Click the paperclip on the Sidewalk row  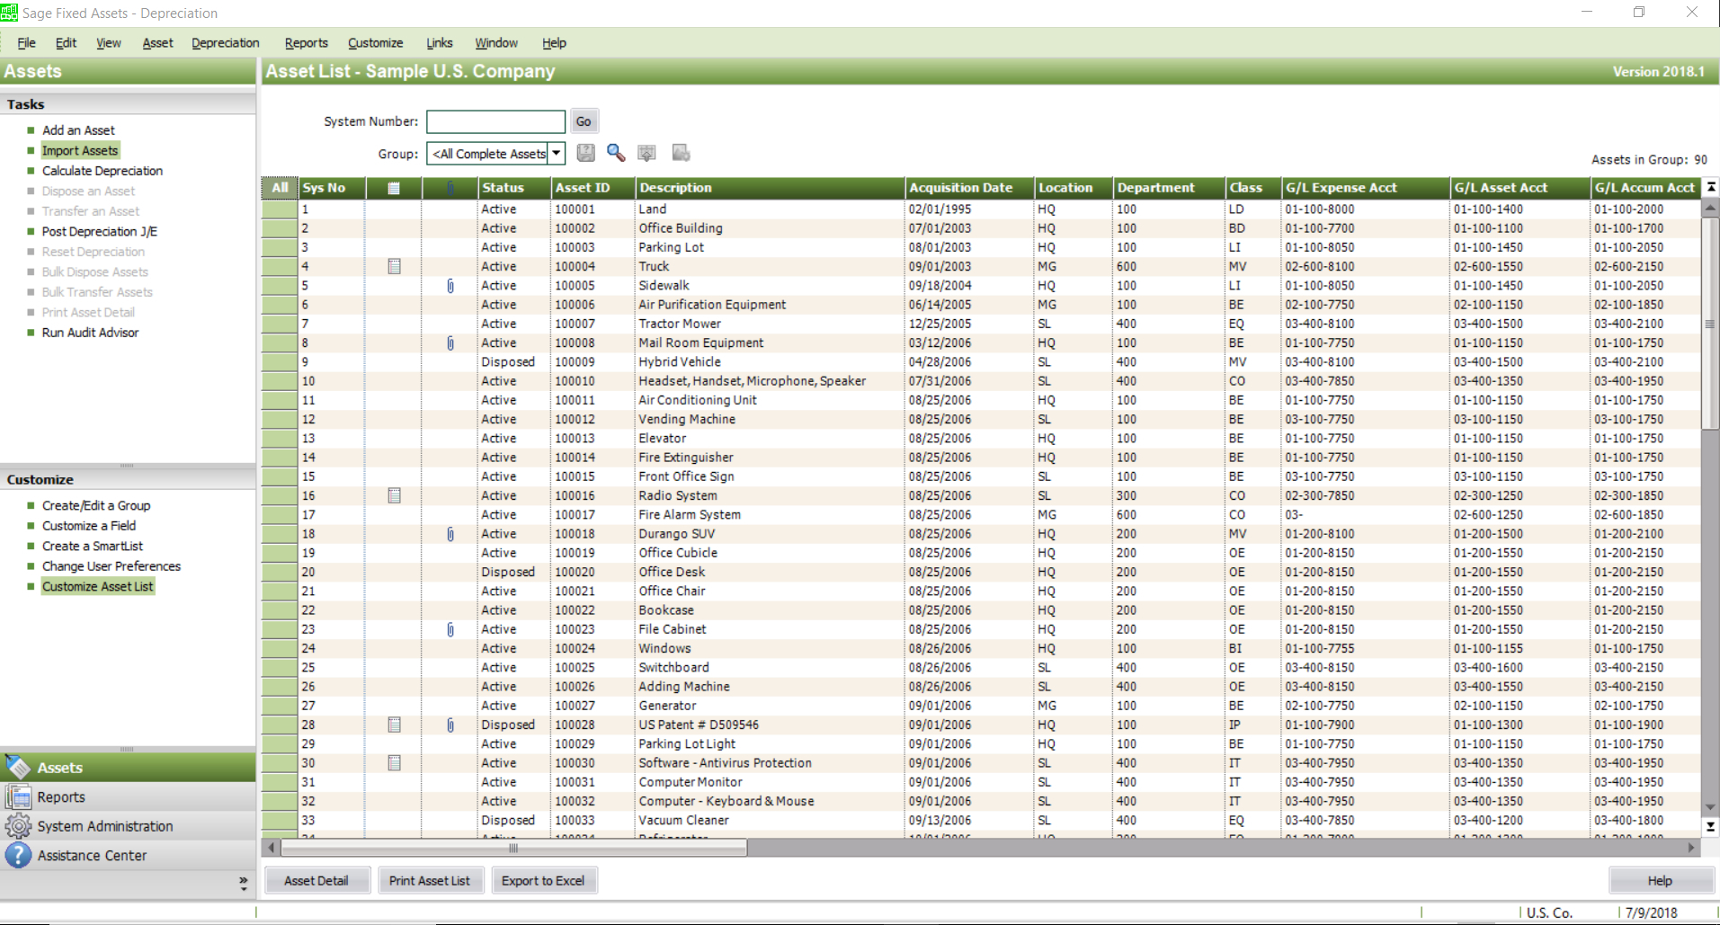coord(450,286)
